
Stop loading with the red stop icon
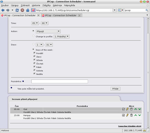[x=22, y=10]
